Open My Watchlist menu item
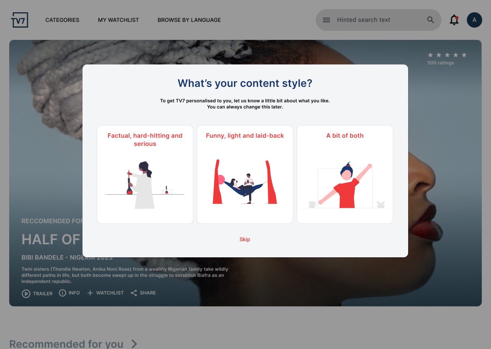 pyautogui.click(x=118, y=20)
